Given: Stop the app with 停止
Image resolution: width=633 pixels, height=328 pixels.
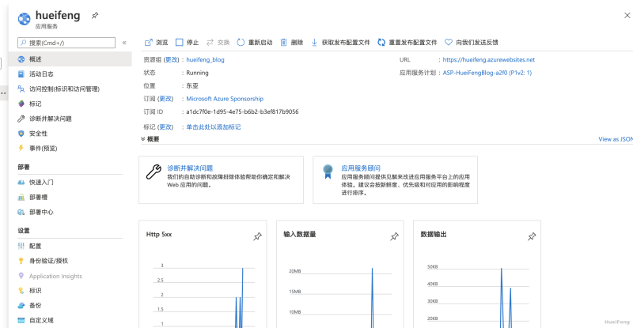Looking at the screenshot, I should click(187, 43).
